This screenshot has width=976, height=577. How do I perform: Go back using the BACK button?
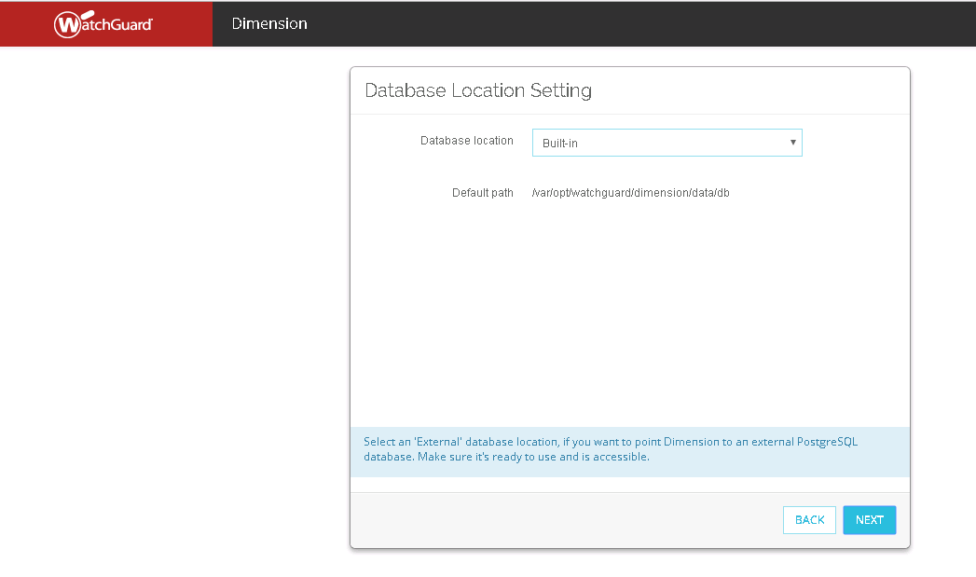tap(809, 520)
